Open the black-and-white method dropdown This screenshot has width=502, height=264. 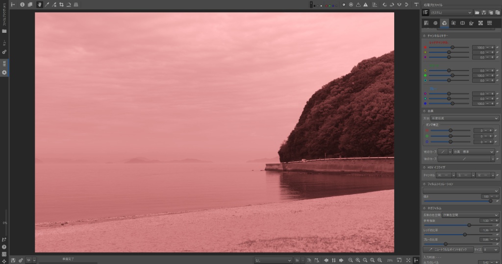click(x=465, y=118)
